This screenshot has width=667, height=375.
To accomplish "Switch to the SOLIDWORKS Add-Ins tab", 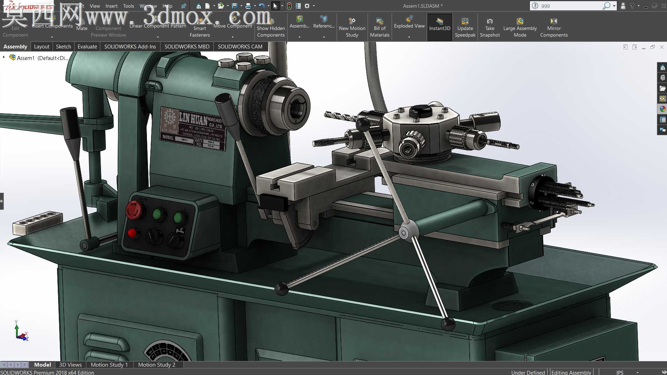I will coord(130,46).
